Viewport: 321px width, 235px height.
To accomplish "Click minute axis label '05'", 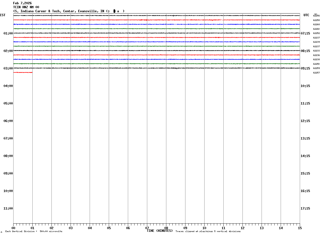I will [109, 228].
